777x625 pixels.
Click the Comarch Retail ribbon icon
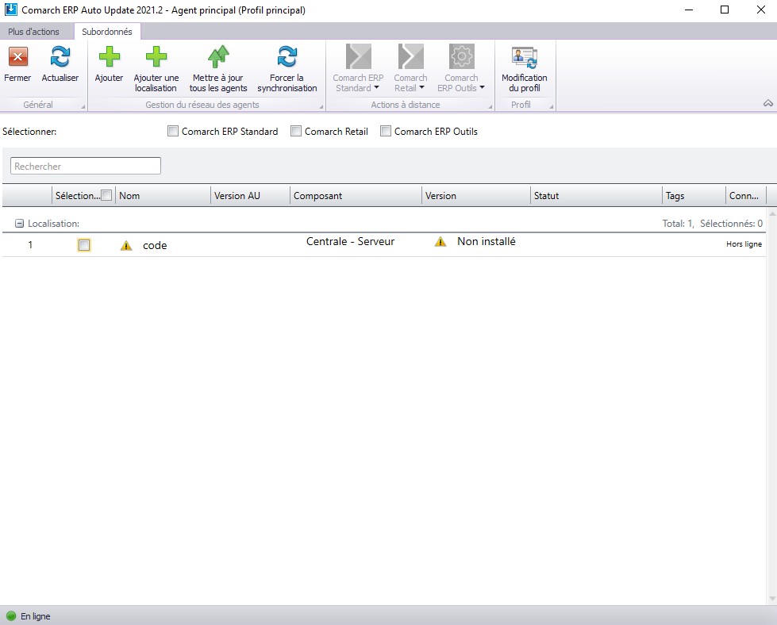coord(411,56)
